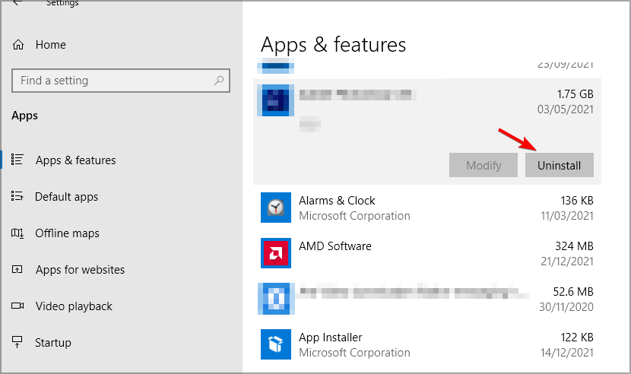Select the AMD Software list entry

426,253
